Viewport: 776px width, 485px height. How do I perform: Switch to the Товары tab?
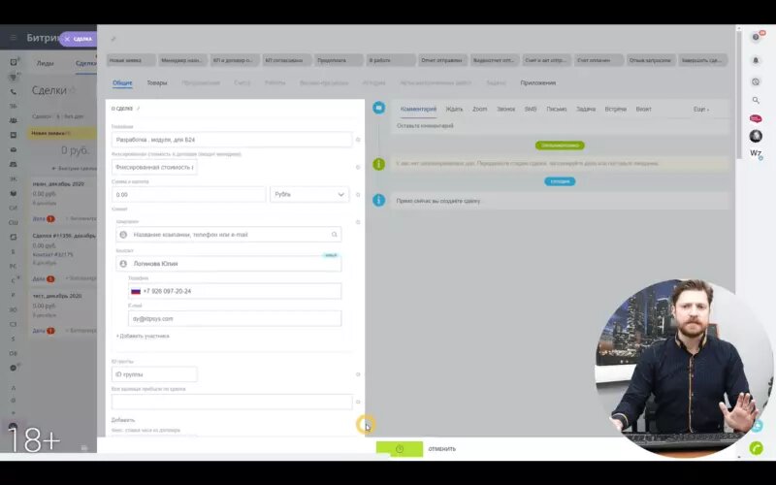pos(157,83)
